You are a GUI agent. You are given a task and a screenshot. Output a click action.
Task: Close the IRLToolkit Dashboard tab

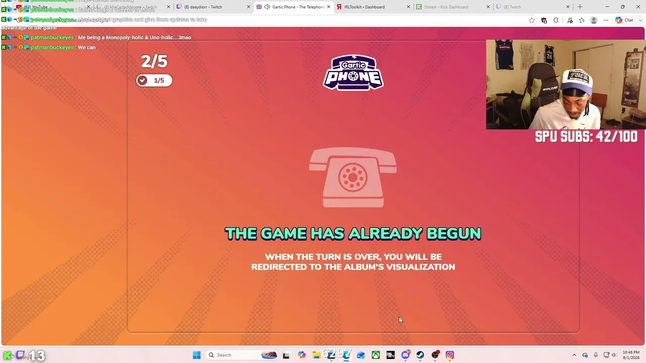pyautogui.click(x=408, y=7)
